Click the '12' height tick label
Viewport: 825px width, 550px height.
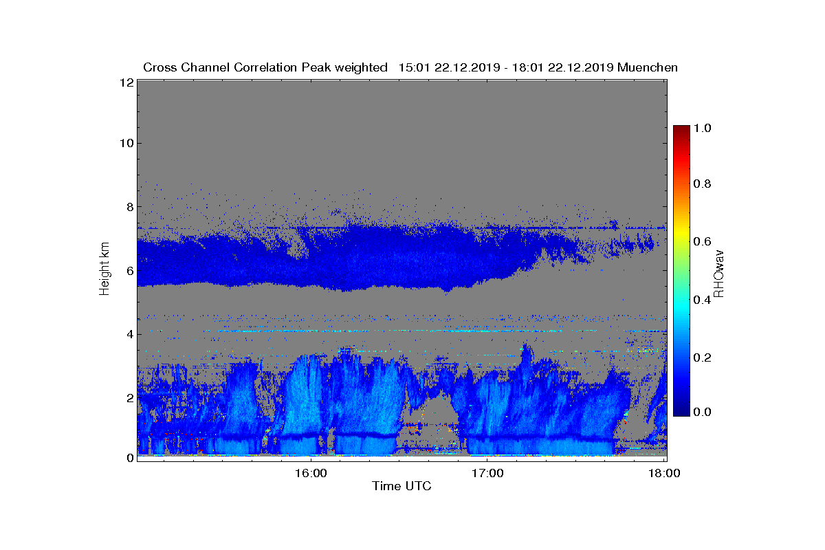pyautogui.click(x=126, y=82)
